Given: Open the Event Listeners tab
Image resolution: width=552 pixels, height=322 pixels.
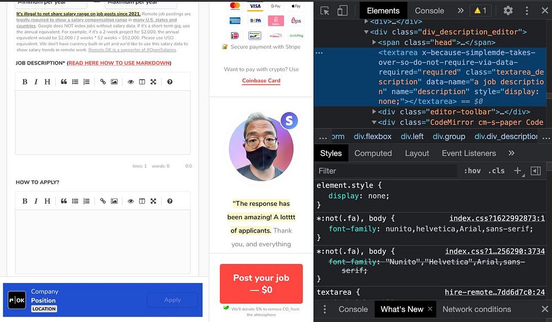Looking at the screenshot, I should click(469, 153).
